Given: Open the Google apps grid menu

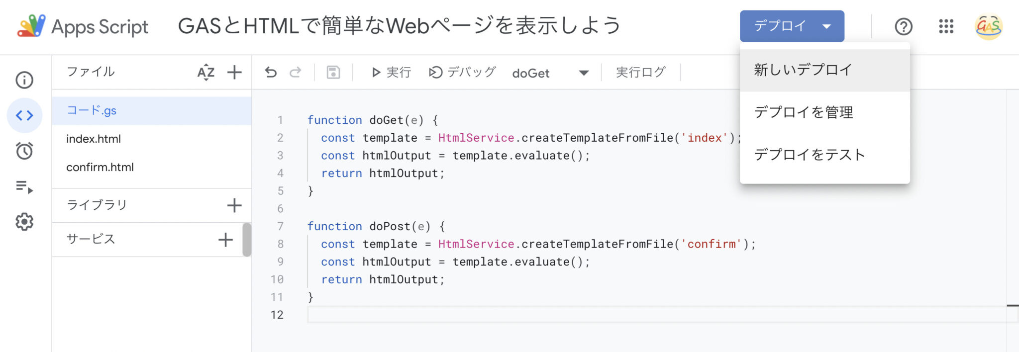Looking at the screenshot, I should (x=946, y=27).
